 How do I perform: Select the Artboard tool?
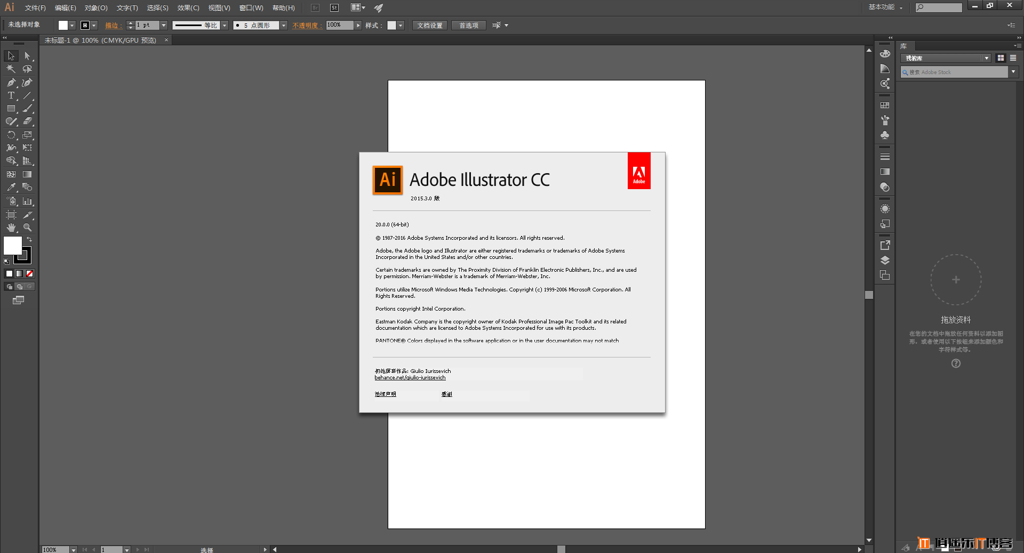[x=11, y=215]
